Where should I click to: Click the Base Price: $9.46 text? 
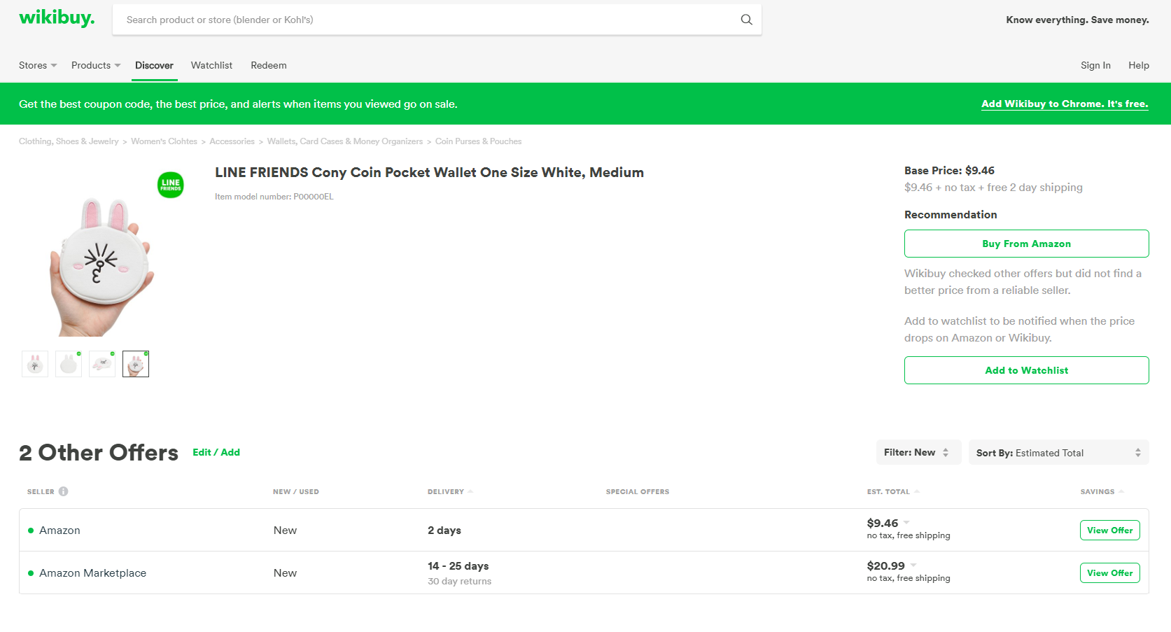click(949, 170)
